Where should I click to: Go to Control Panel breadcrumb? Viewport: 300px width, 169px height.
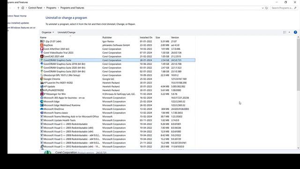click(x=35, y=8)
